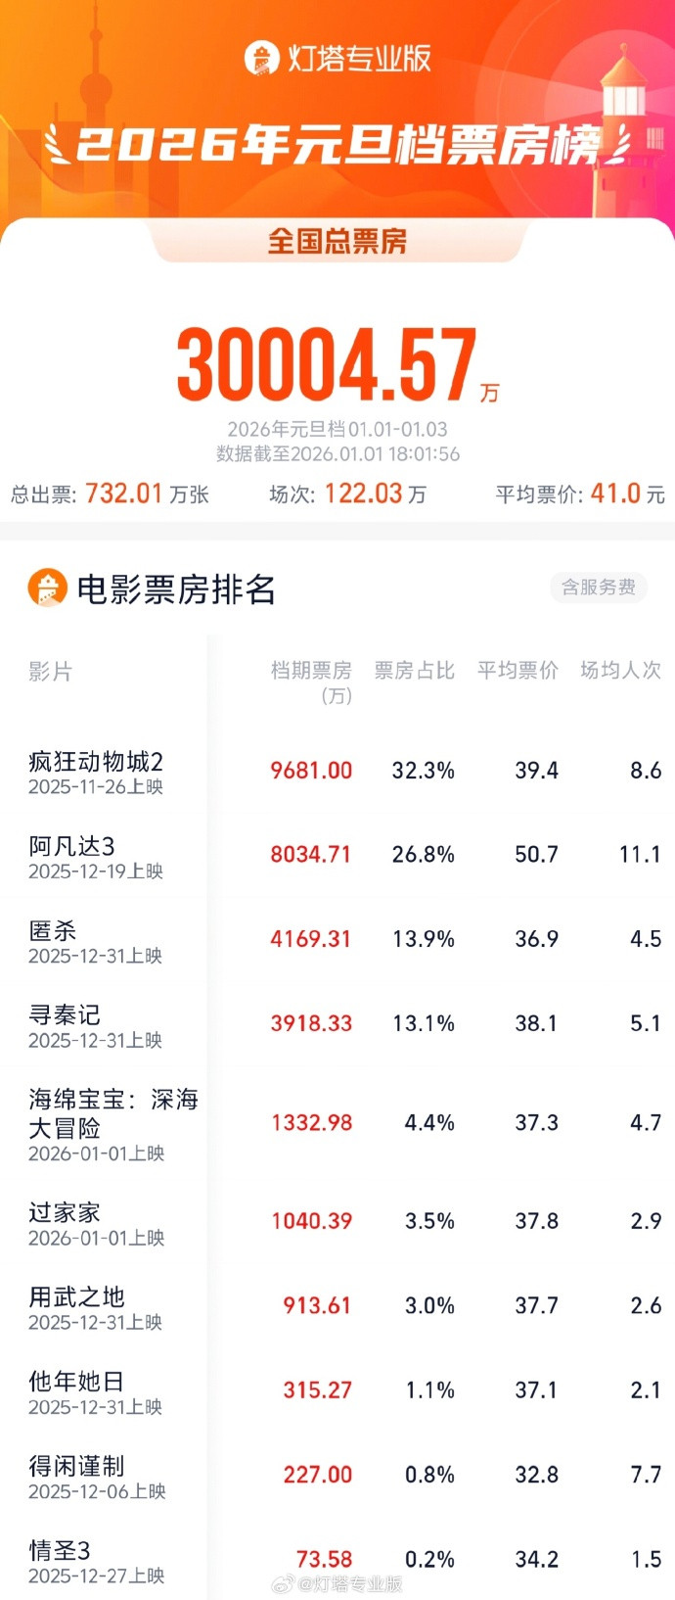675x1600 pixels.
Task: Click the 他年她日 movie title
Action: click(x=76, y=1381)
